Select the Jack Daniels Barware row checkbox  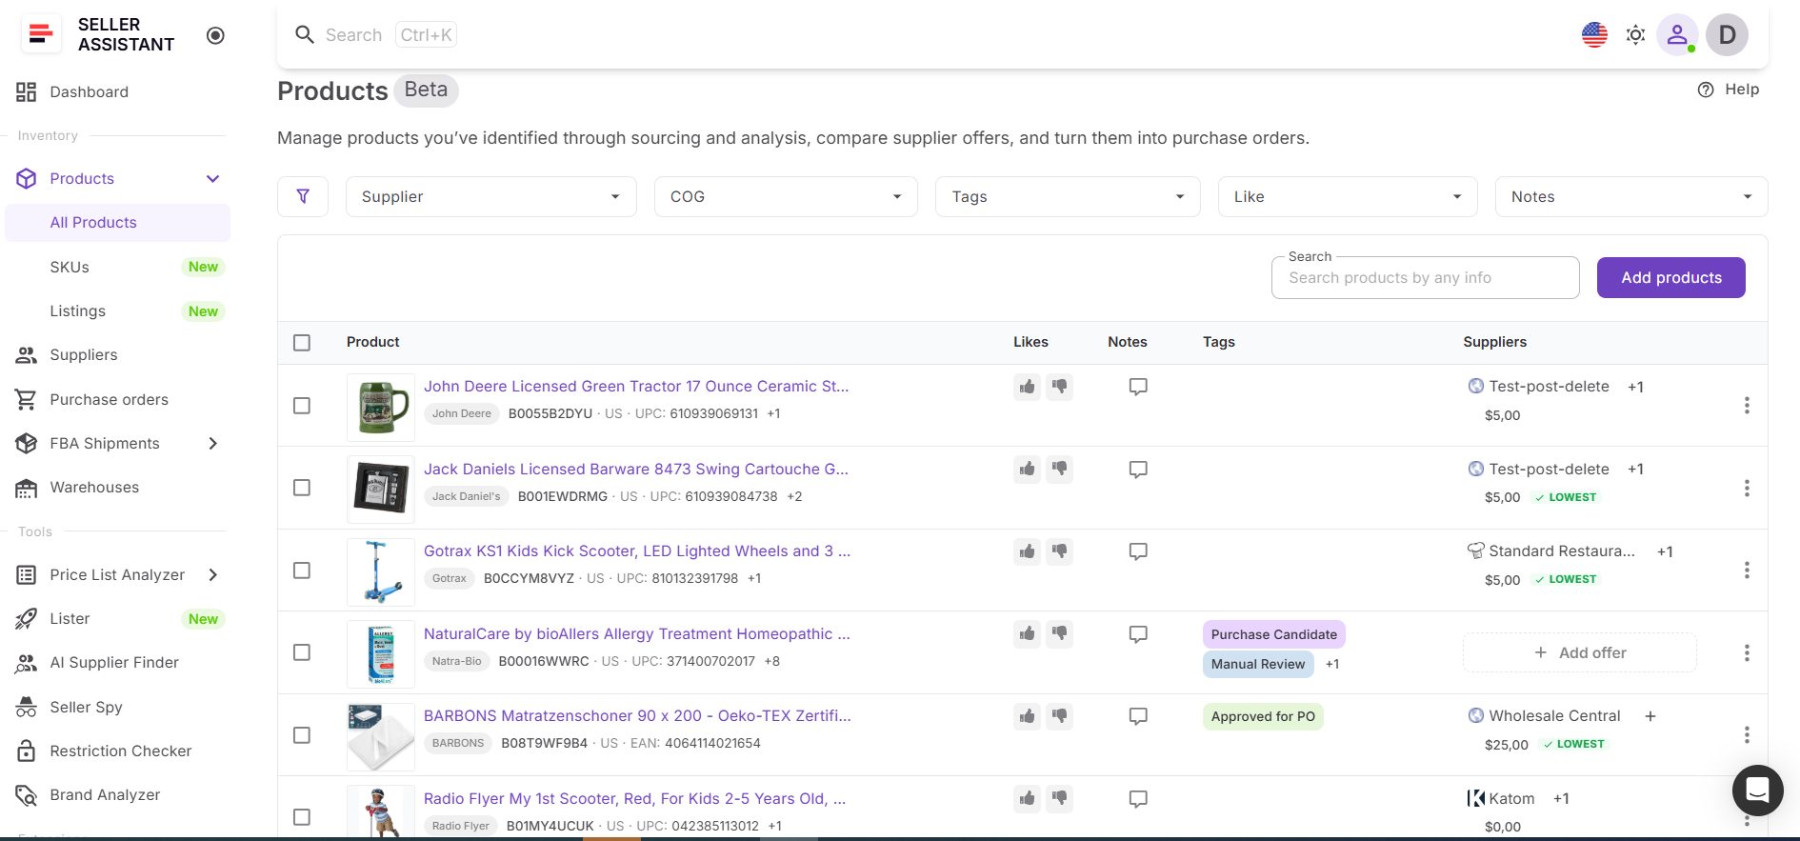pyautogui.click(x=302, y=488)
